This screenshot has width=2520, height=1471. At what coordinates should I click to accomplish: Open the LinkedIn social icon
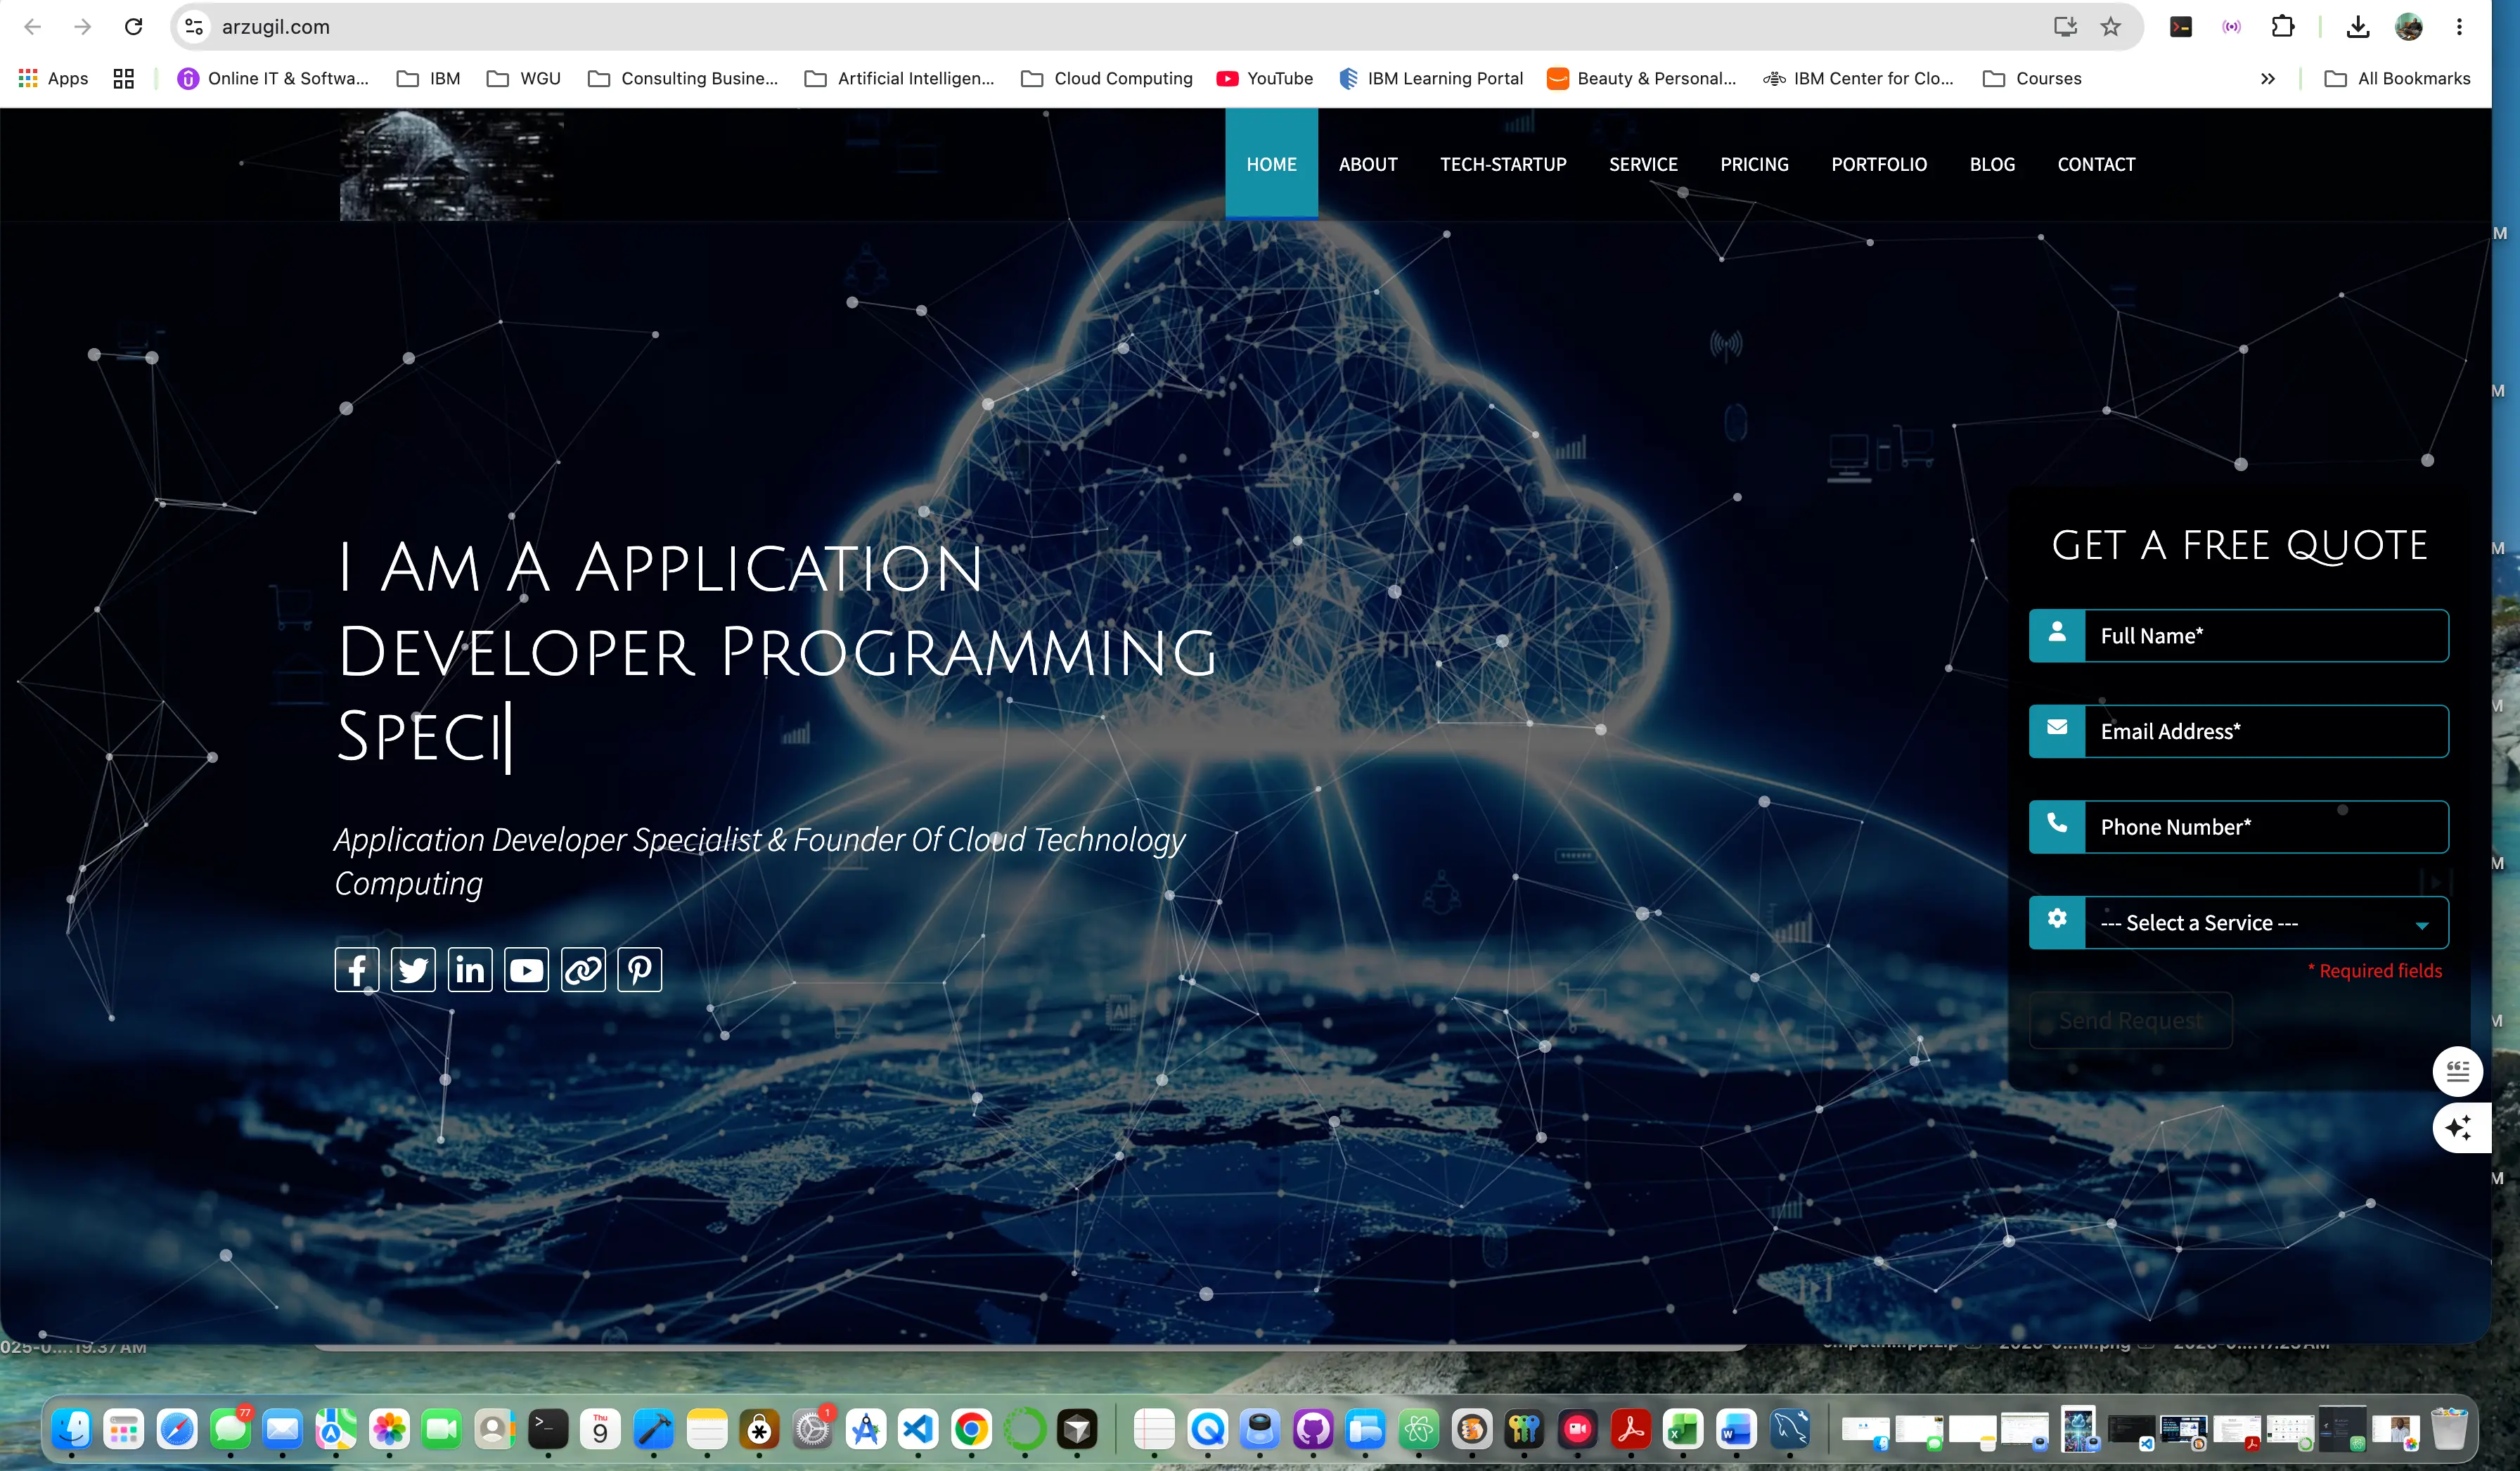point(470,970)
